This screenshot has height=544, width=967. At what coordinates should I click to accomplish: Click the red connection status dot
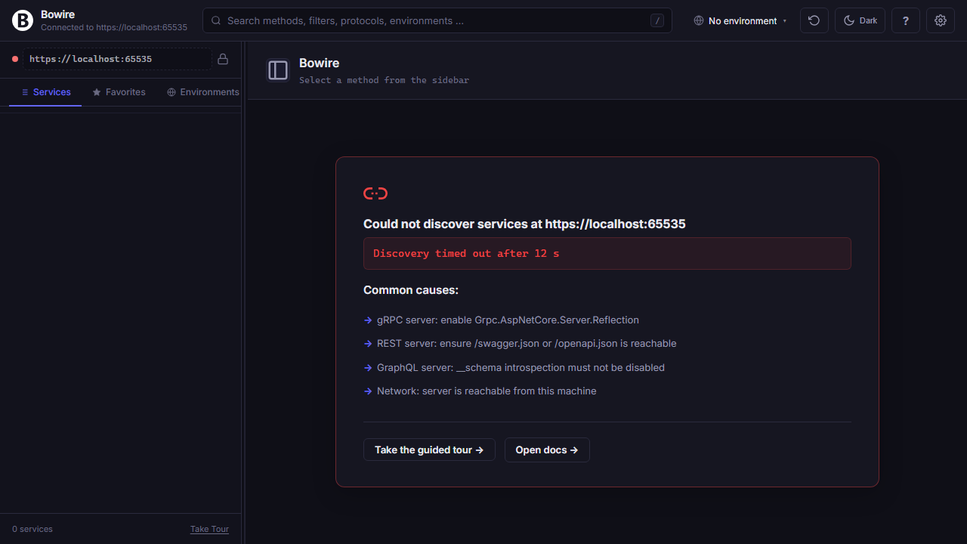pos(14,59)
